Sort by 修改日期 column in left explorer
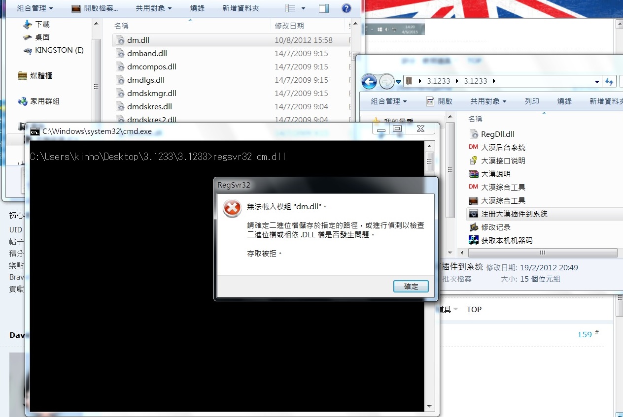 289,26
